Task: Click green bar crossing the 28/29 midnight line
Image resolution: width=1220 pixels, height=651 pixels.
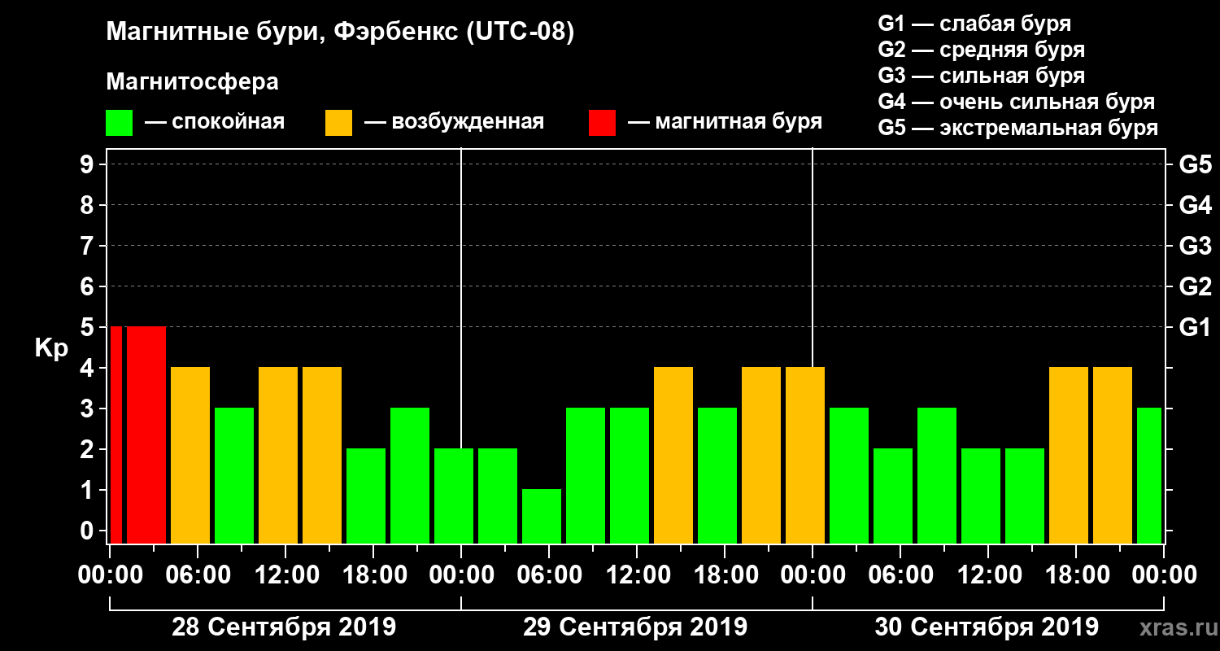Action: point(454,496)
